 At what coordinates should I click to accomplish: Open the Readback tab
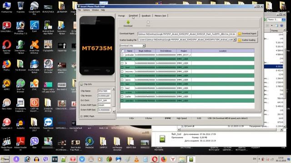coord(146,16)
